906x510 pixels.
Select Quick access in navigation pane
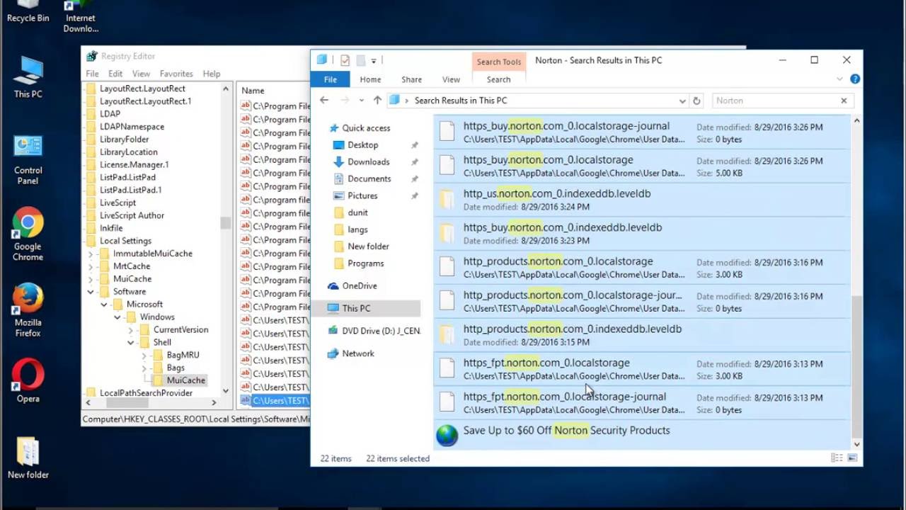(366, 128)
